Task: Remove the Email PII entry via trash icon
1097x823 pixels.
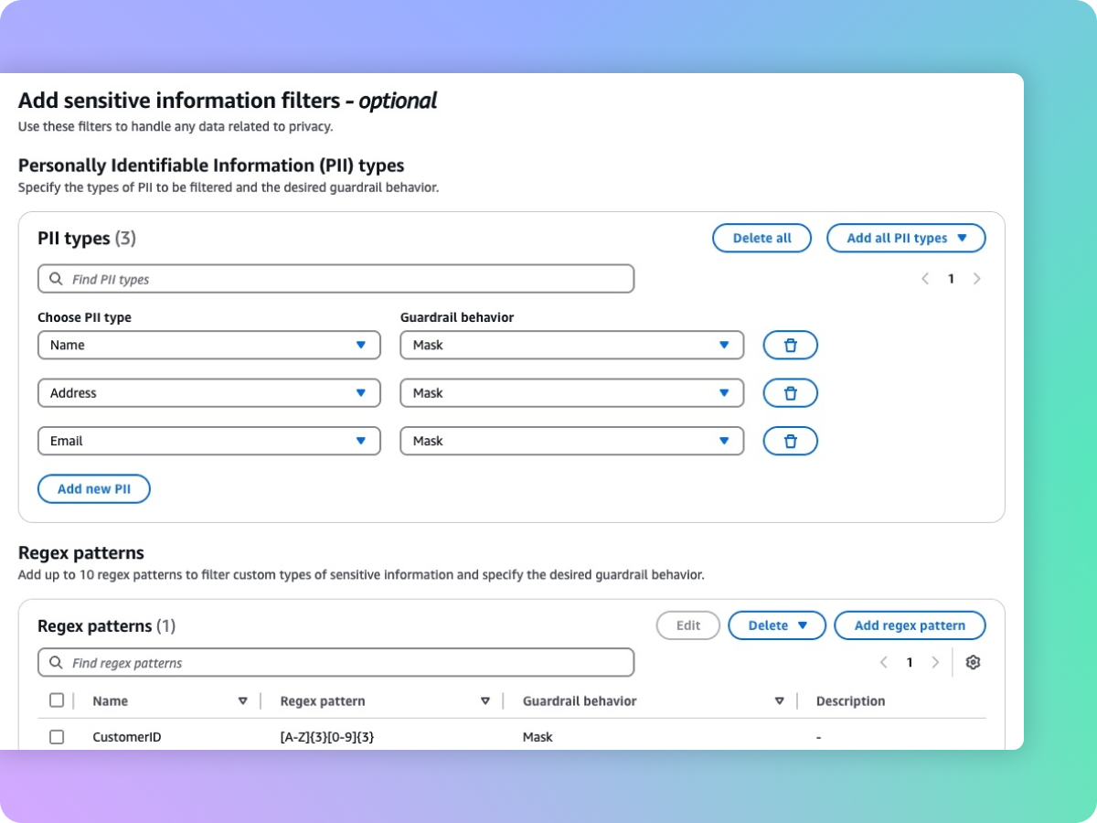Action: pos(790,441)
